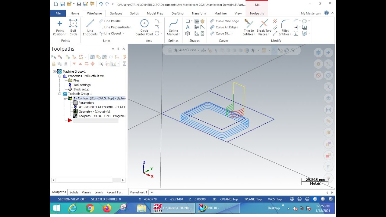Collapse the Toolpath Group-1 node
Image resolution: width=386 pixels, height=217 pixels.
pyautogui.click(x=60, y=94)
